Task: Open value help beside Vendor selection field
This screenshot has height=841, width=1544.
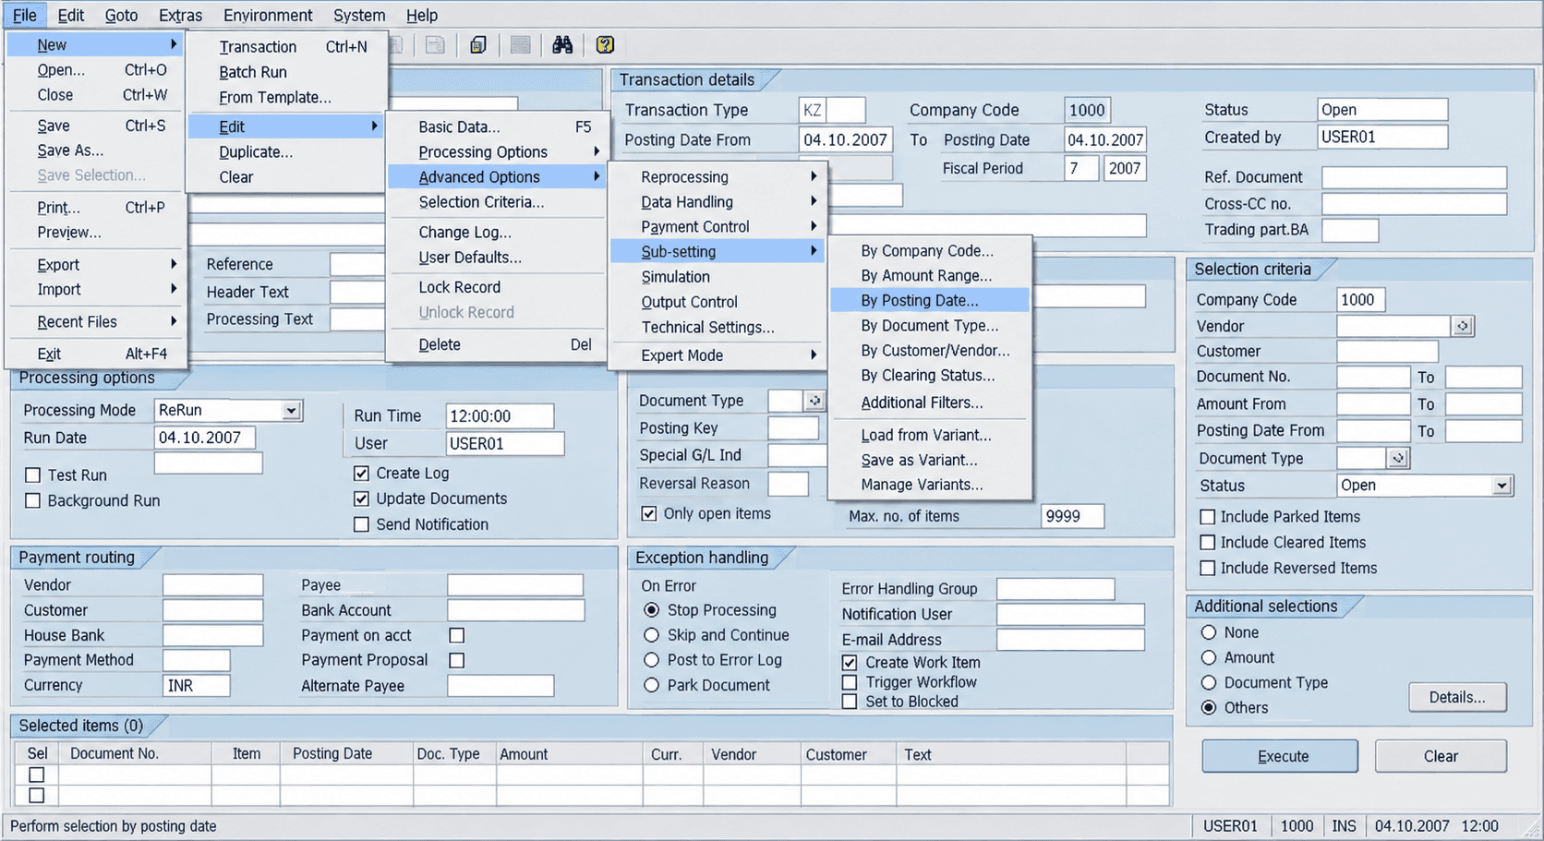Action: (x=1464, y=326)
